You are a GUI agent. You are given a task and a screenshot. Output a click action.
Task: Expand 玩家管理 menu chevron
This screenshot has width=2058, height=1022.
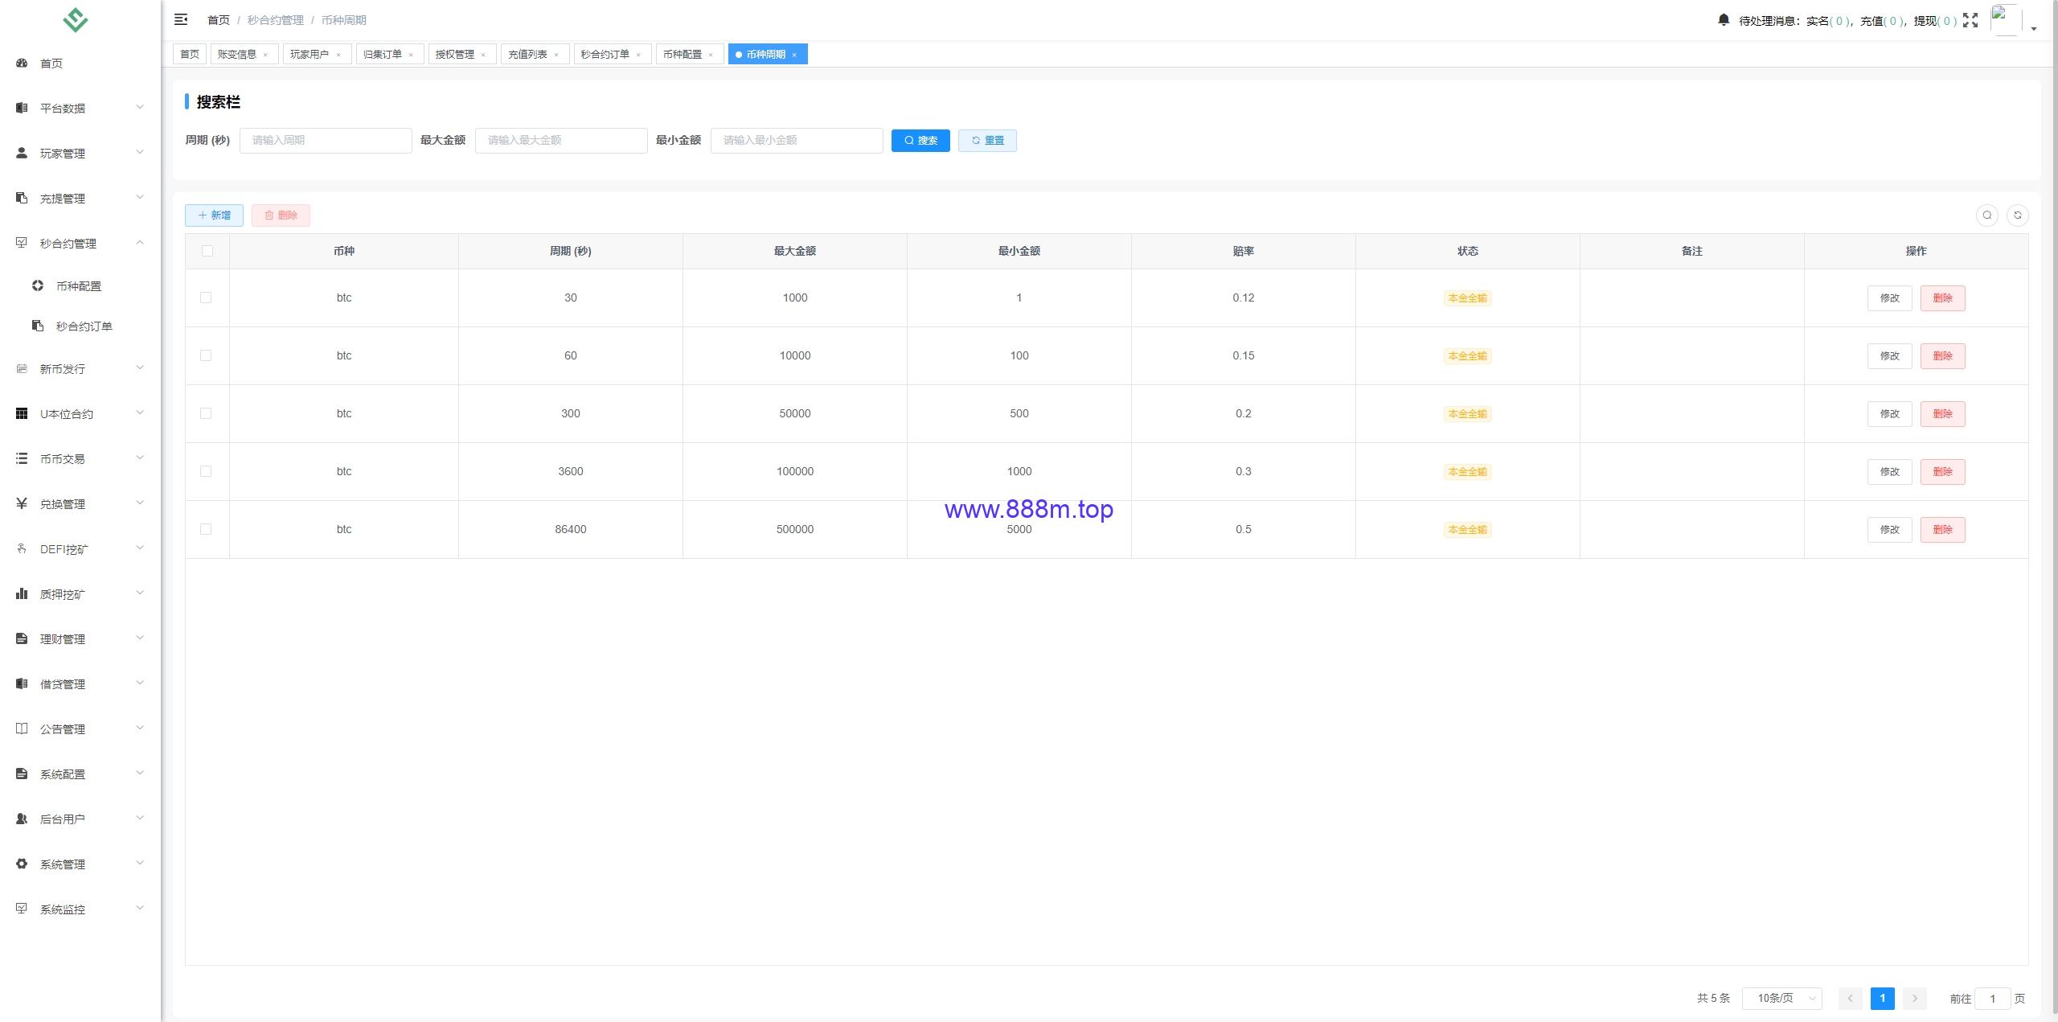pos(140,152)
